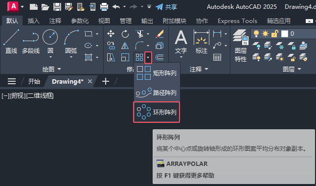
Task: Toggle layer on/off lightbulb icon
Action: (x=256, y=33)
